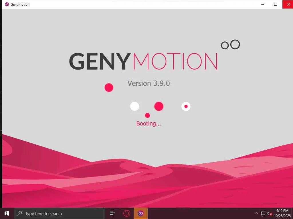Click the 'Booting...' status text

pos(149,124)
